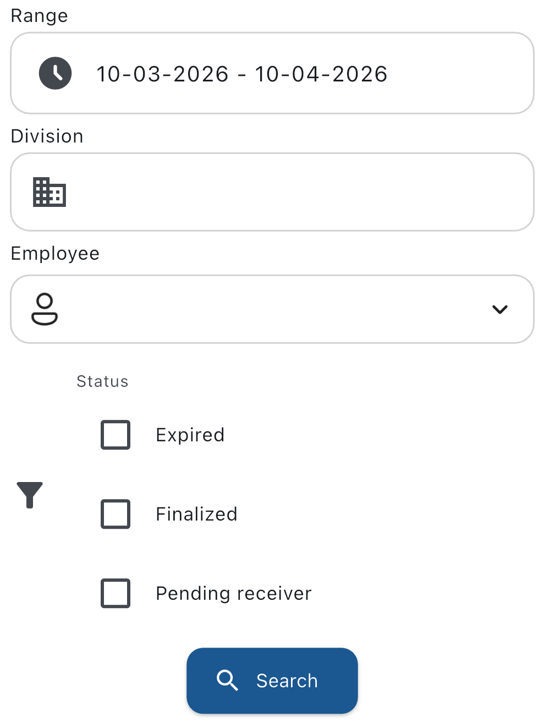This screenshot has width=544, height=728.
Task: Open the division selector via its office icon
Action: click(49, 192)
